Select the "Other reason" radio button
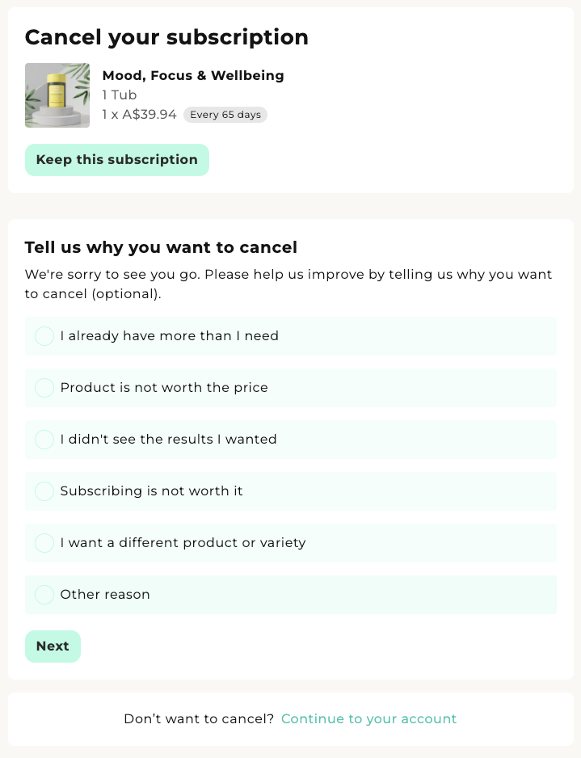581x758 pixels. tap(44, 595)
